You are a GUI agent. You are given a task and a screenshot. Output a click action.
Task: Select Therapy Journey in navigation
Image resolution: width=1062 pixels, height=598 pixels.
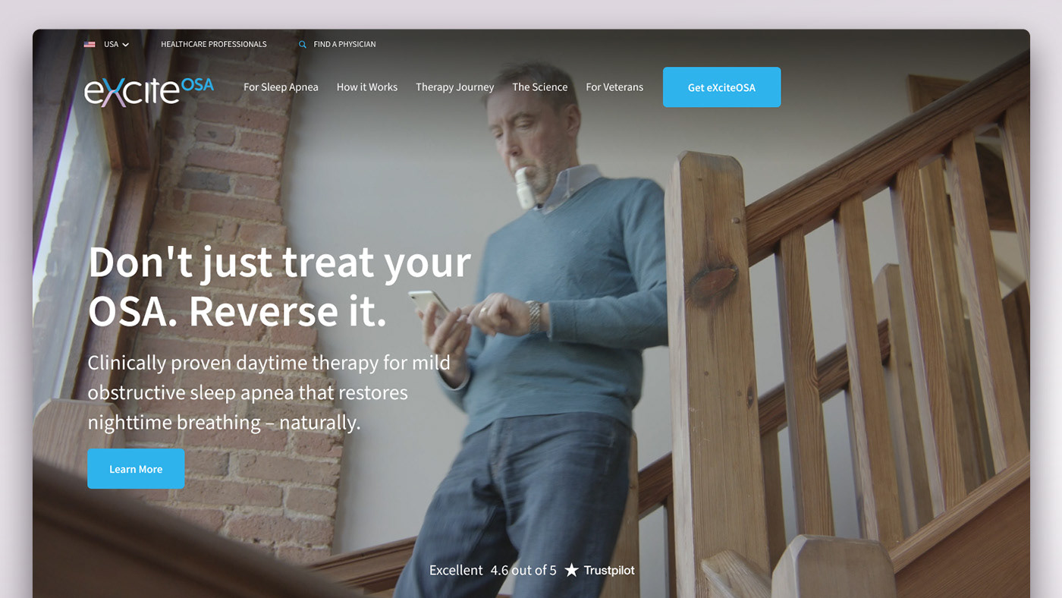click(455, 87)
